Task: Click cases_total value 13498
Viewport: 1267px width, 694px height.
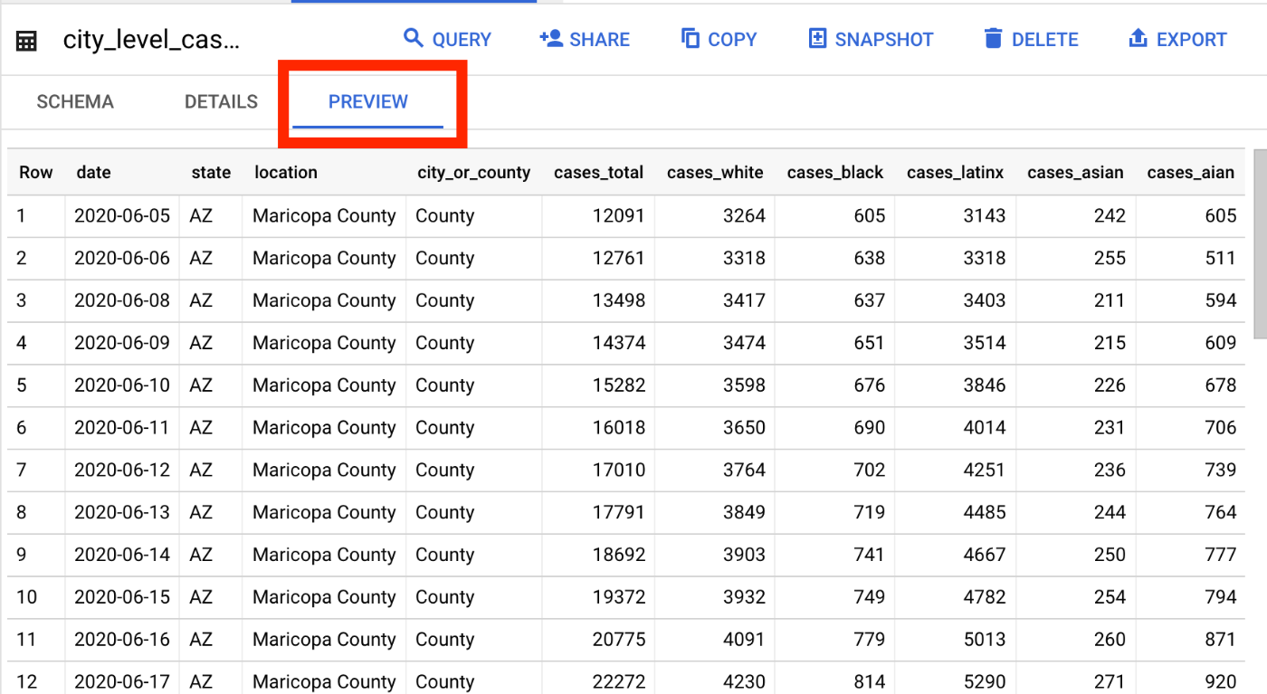Action: pos(619,300)
